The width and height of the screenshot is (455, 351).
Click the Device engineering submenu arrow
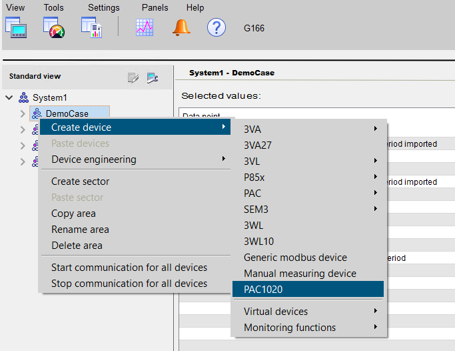tap(223, 159)
